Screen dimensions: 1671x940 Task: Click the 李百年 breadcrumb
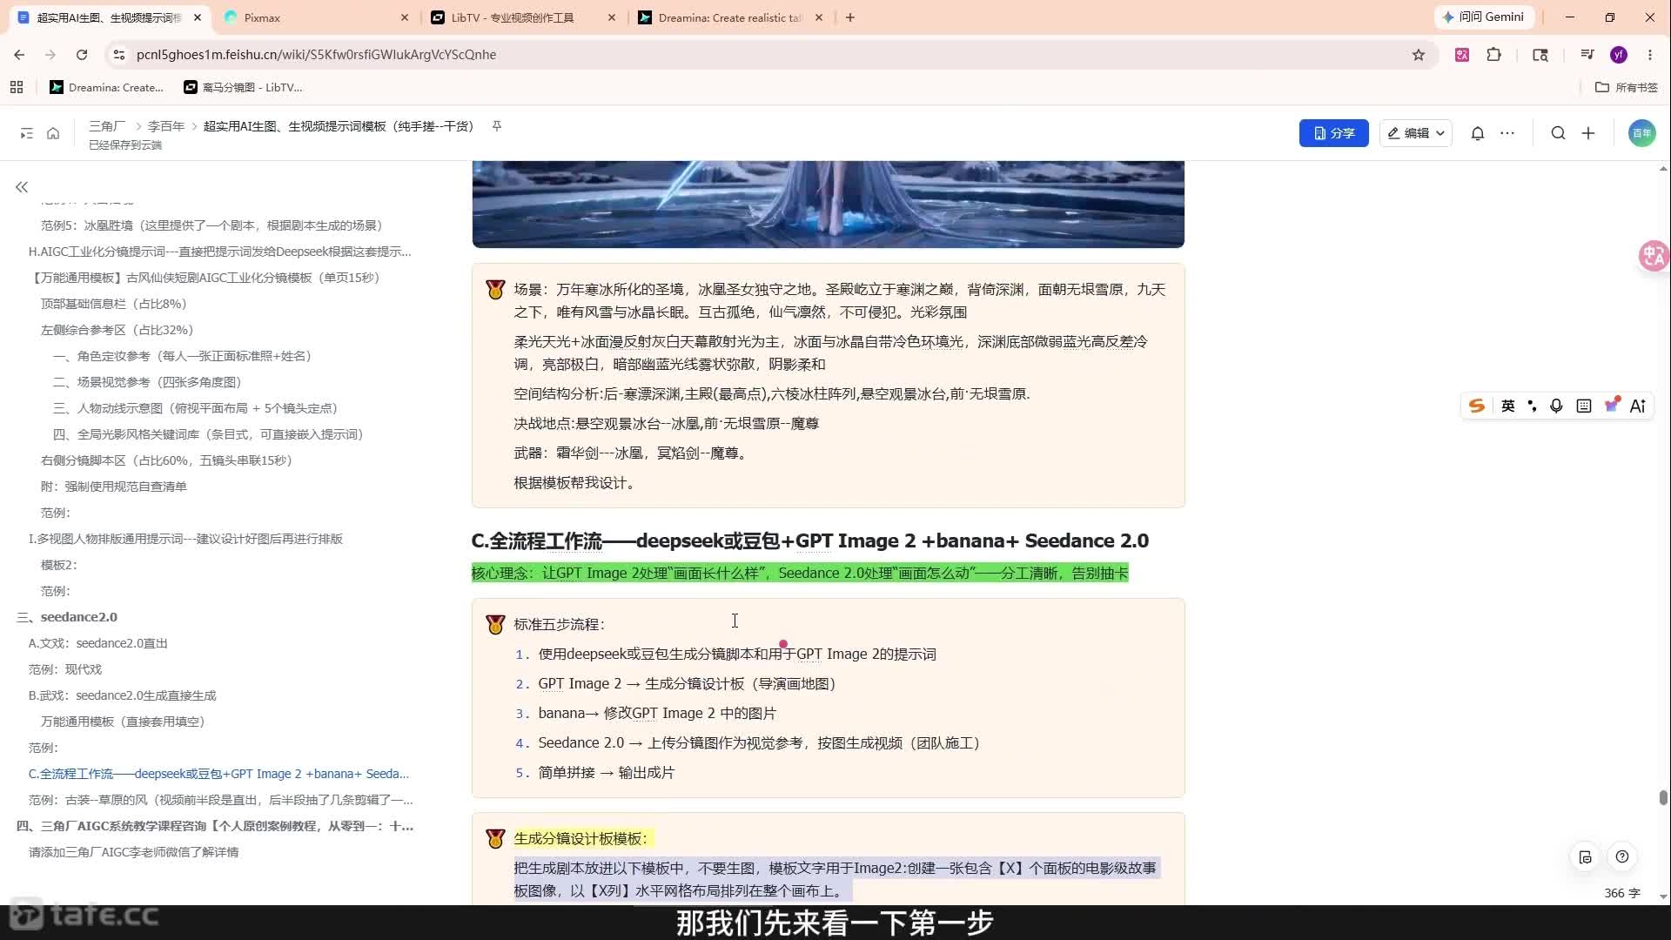(166, 126)
